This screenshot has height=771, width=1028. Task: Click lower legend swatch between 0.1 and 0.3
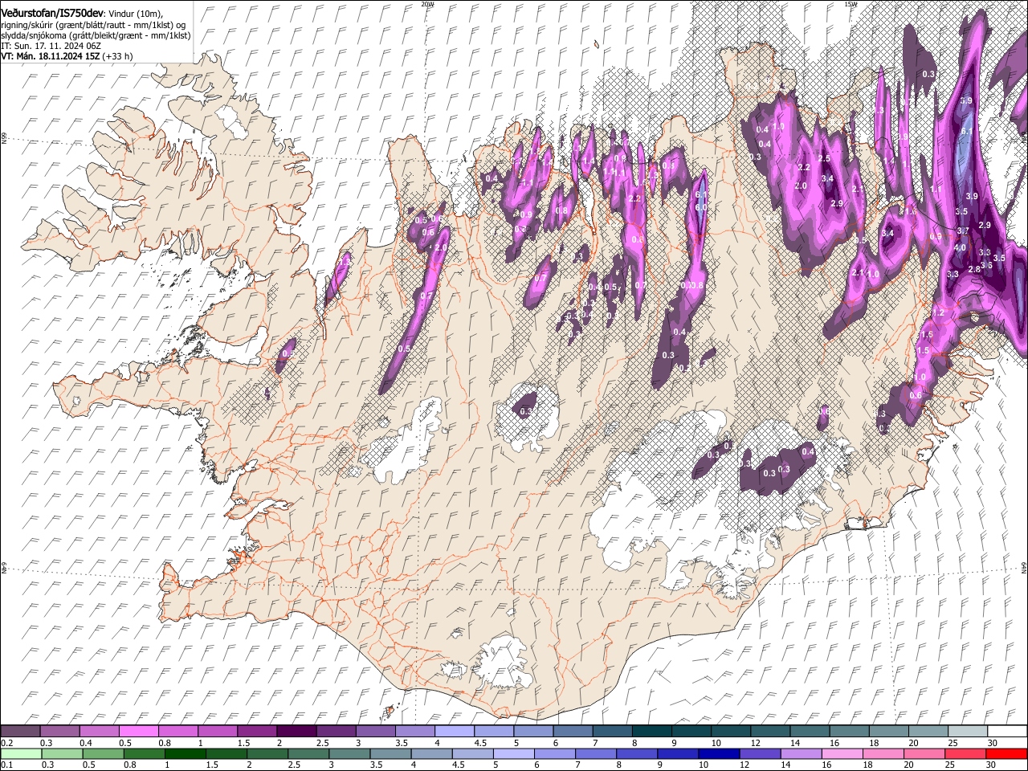(x=21, y=753)
